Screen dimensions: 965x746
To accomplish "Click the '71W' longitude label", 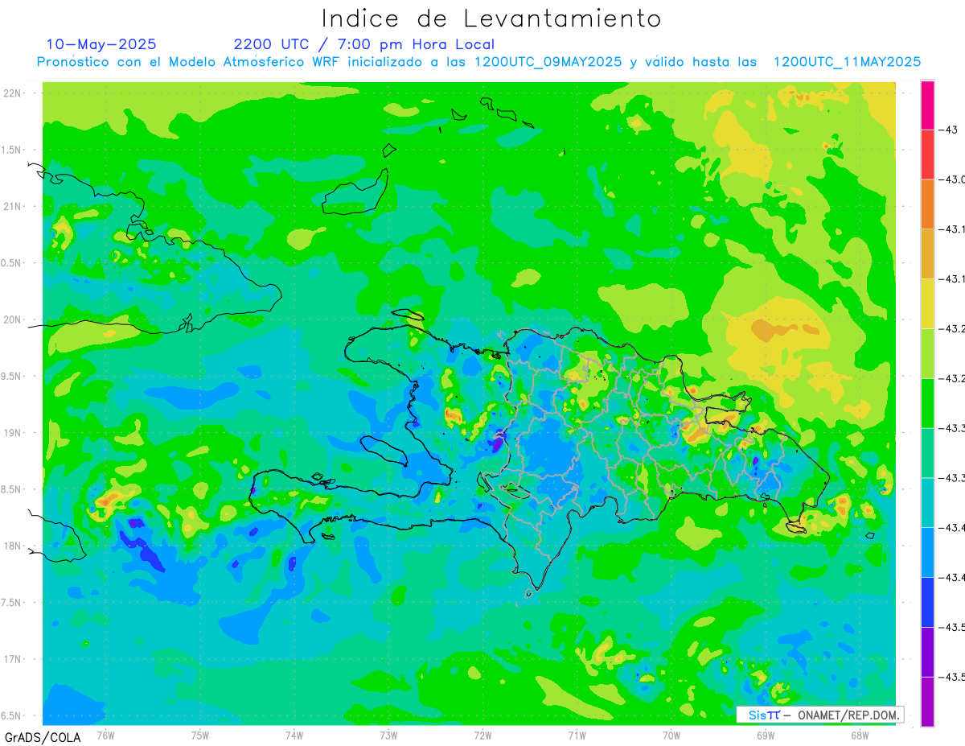I will click(x=577, y=736).
